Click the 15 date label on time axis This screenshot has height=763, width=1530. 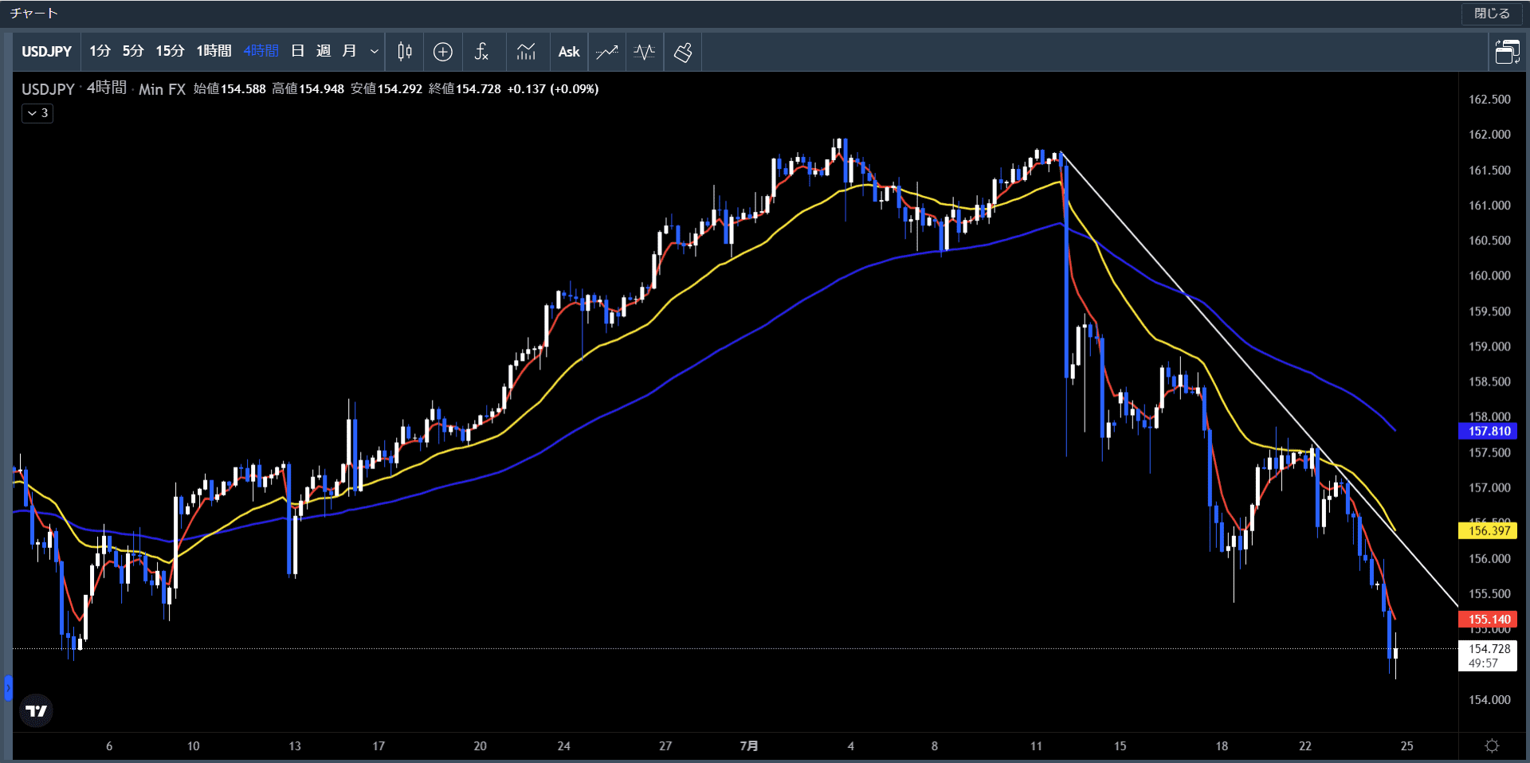[1120, 746]
